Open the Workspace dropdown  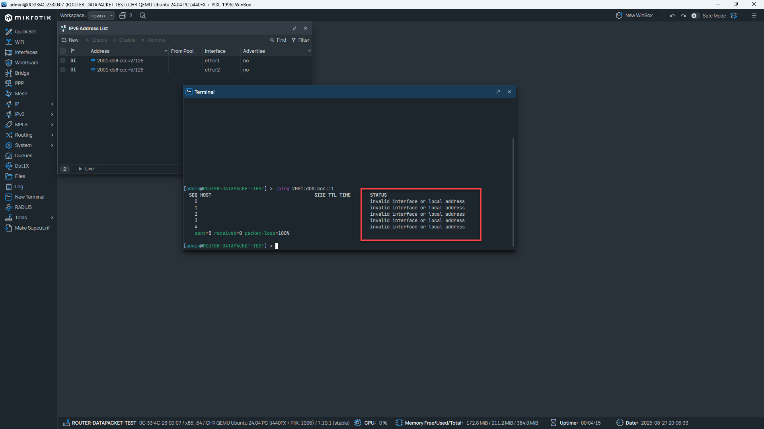point(101,15)
